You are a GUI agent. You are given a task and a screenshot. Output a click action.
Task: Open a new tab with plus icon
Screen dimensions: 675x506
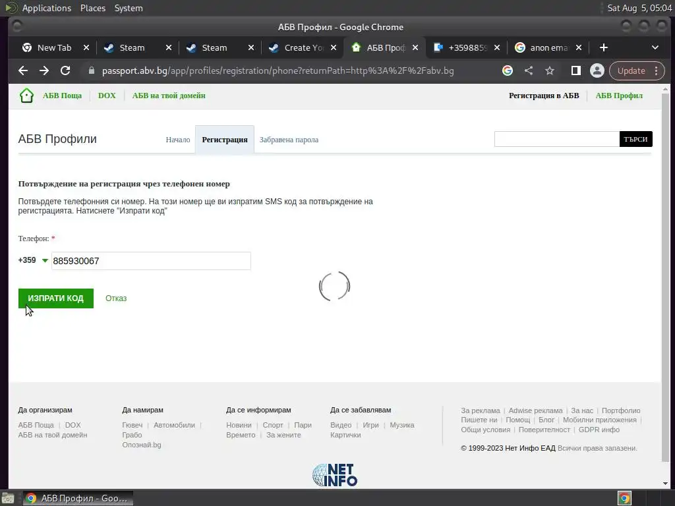(x=604, y=47)
